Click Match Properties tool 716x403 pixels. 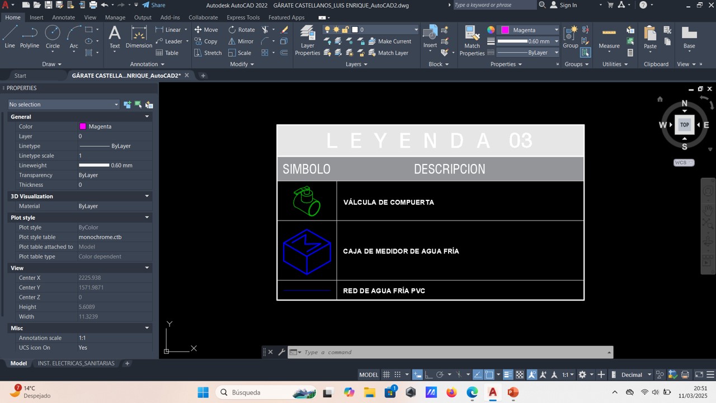(472, 40)
